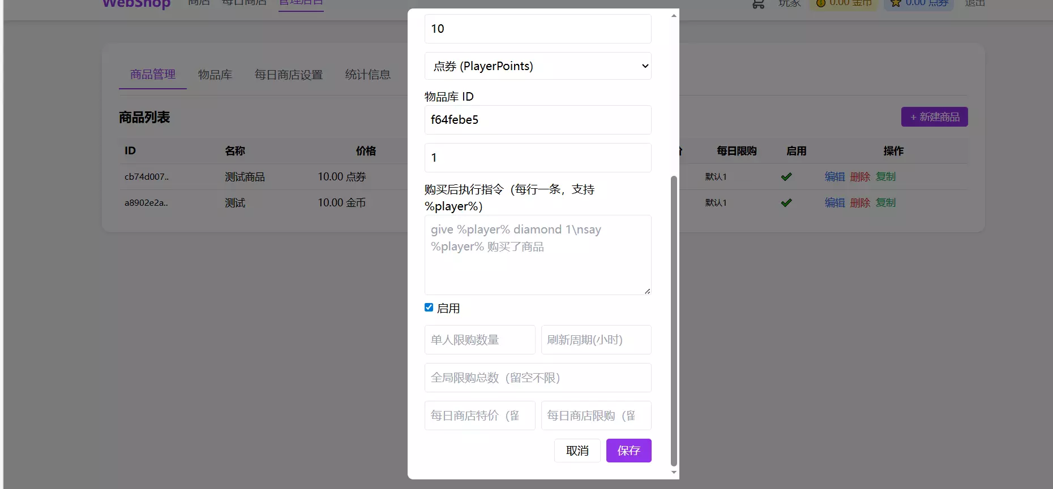Cancel the dialog with 取消 button
The height and width of the screenshot is (489, 1053).
tap(577, 451)
